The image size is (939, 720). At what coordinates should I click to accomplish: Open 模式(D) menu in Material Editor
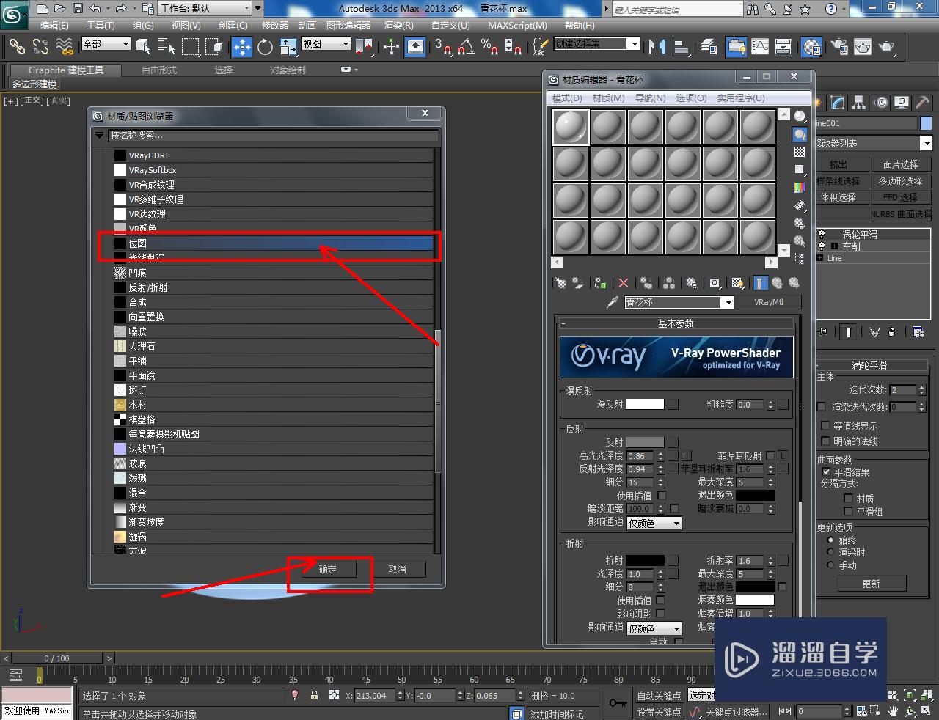(567, 98)
